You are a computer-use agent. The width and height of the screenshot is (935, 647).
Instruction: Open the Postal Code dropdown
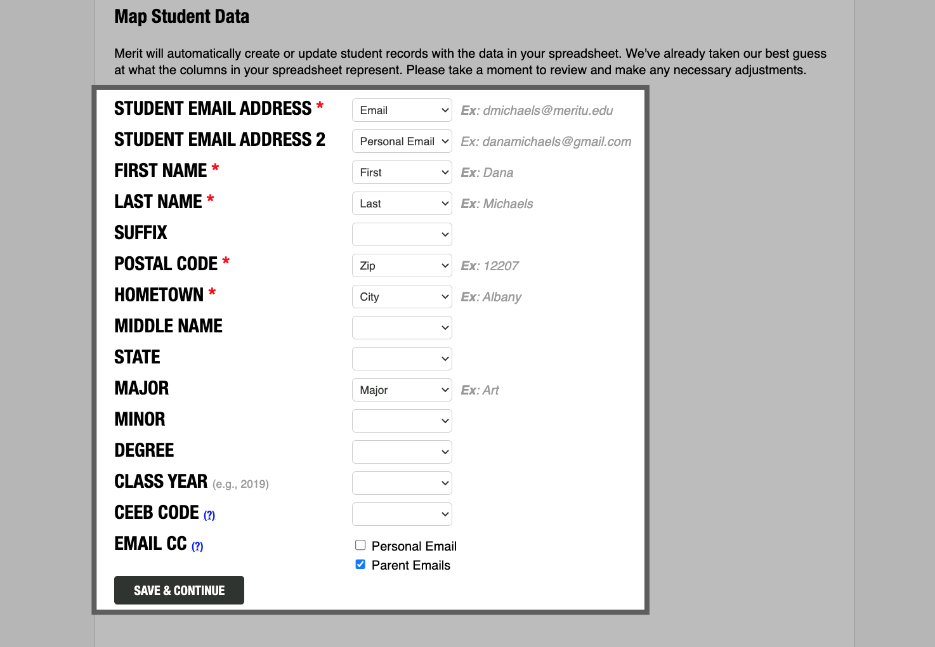402,266
